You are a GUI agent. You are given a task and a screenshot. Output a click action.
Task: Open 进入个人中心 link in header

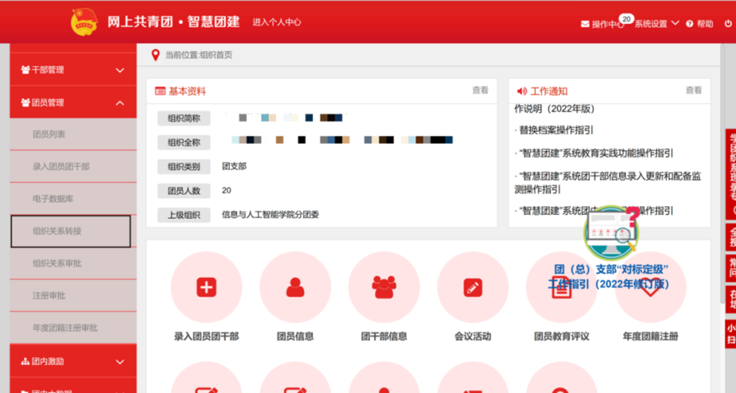click(x=277, y=22)
